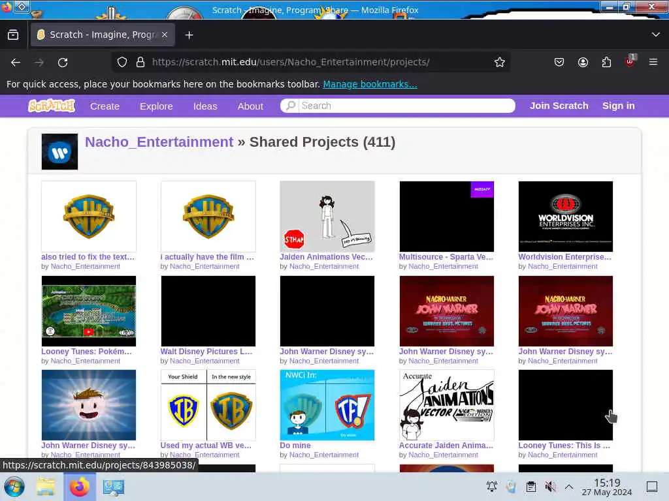Image resolution: width=669 pixels, height=501 pixels.
Task: Open Looney Tunes: Pokém... thumbnail
Action: pos(89,311)
